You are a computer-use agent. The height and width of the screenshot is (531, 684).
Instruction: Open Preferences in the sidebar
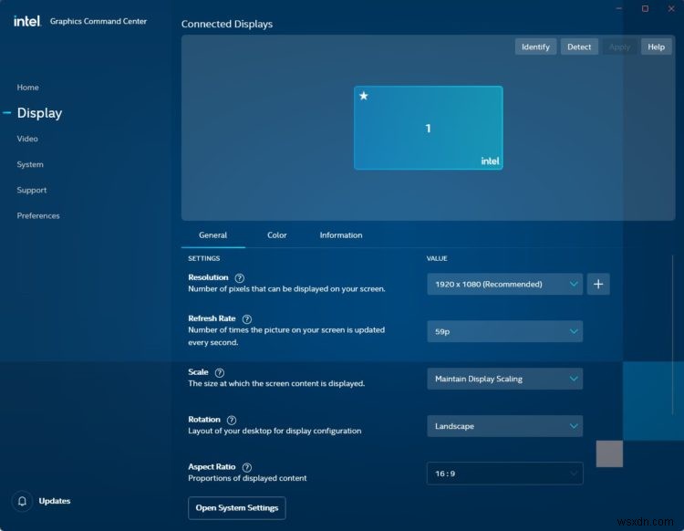[x=38, y=215]
